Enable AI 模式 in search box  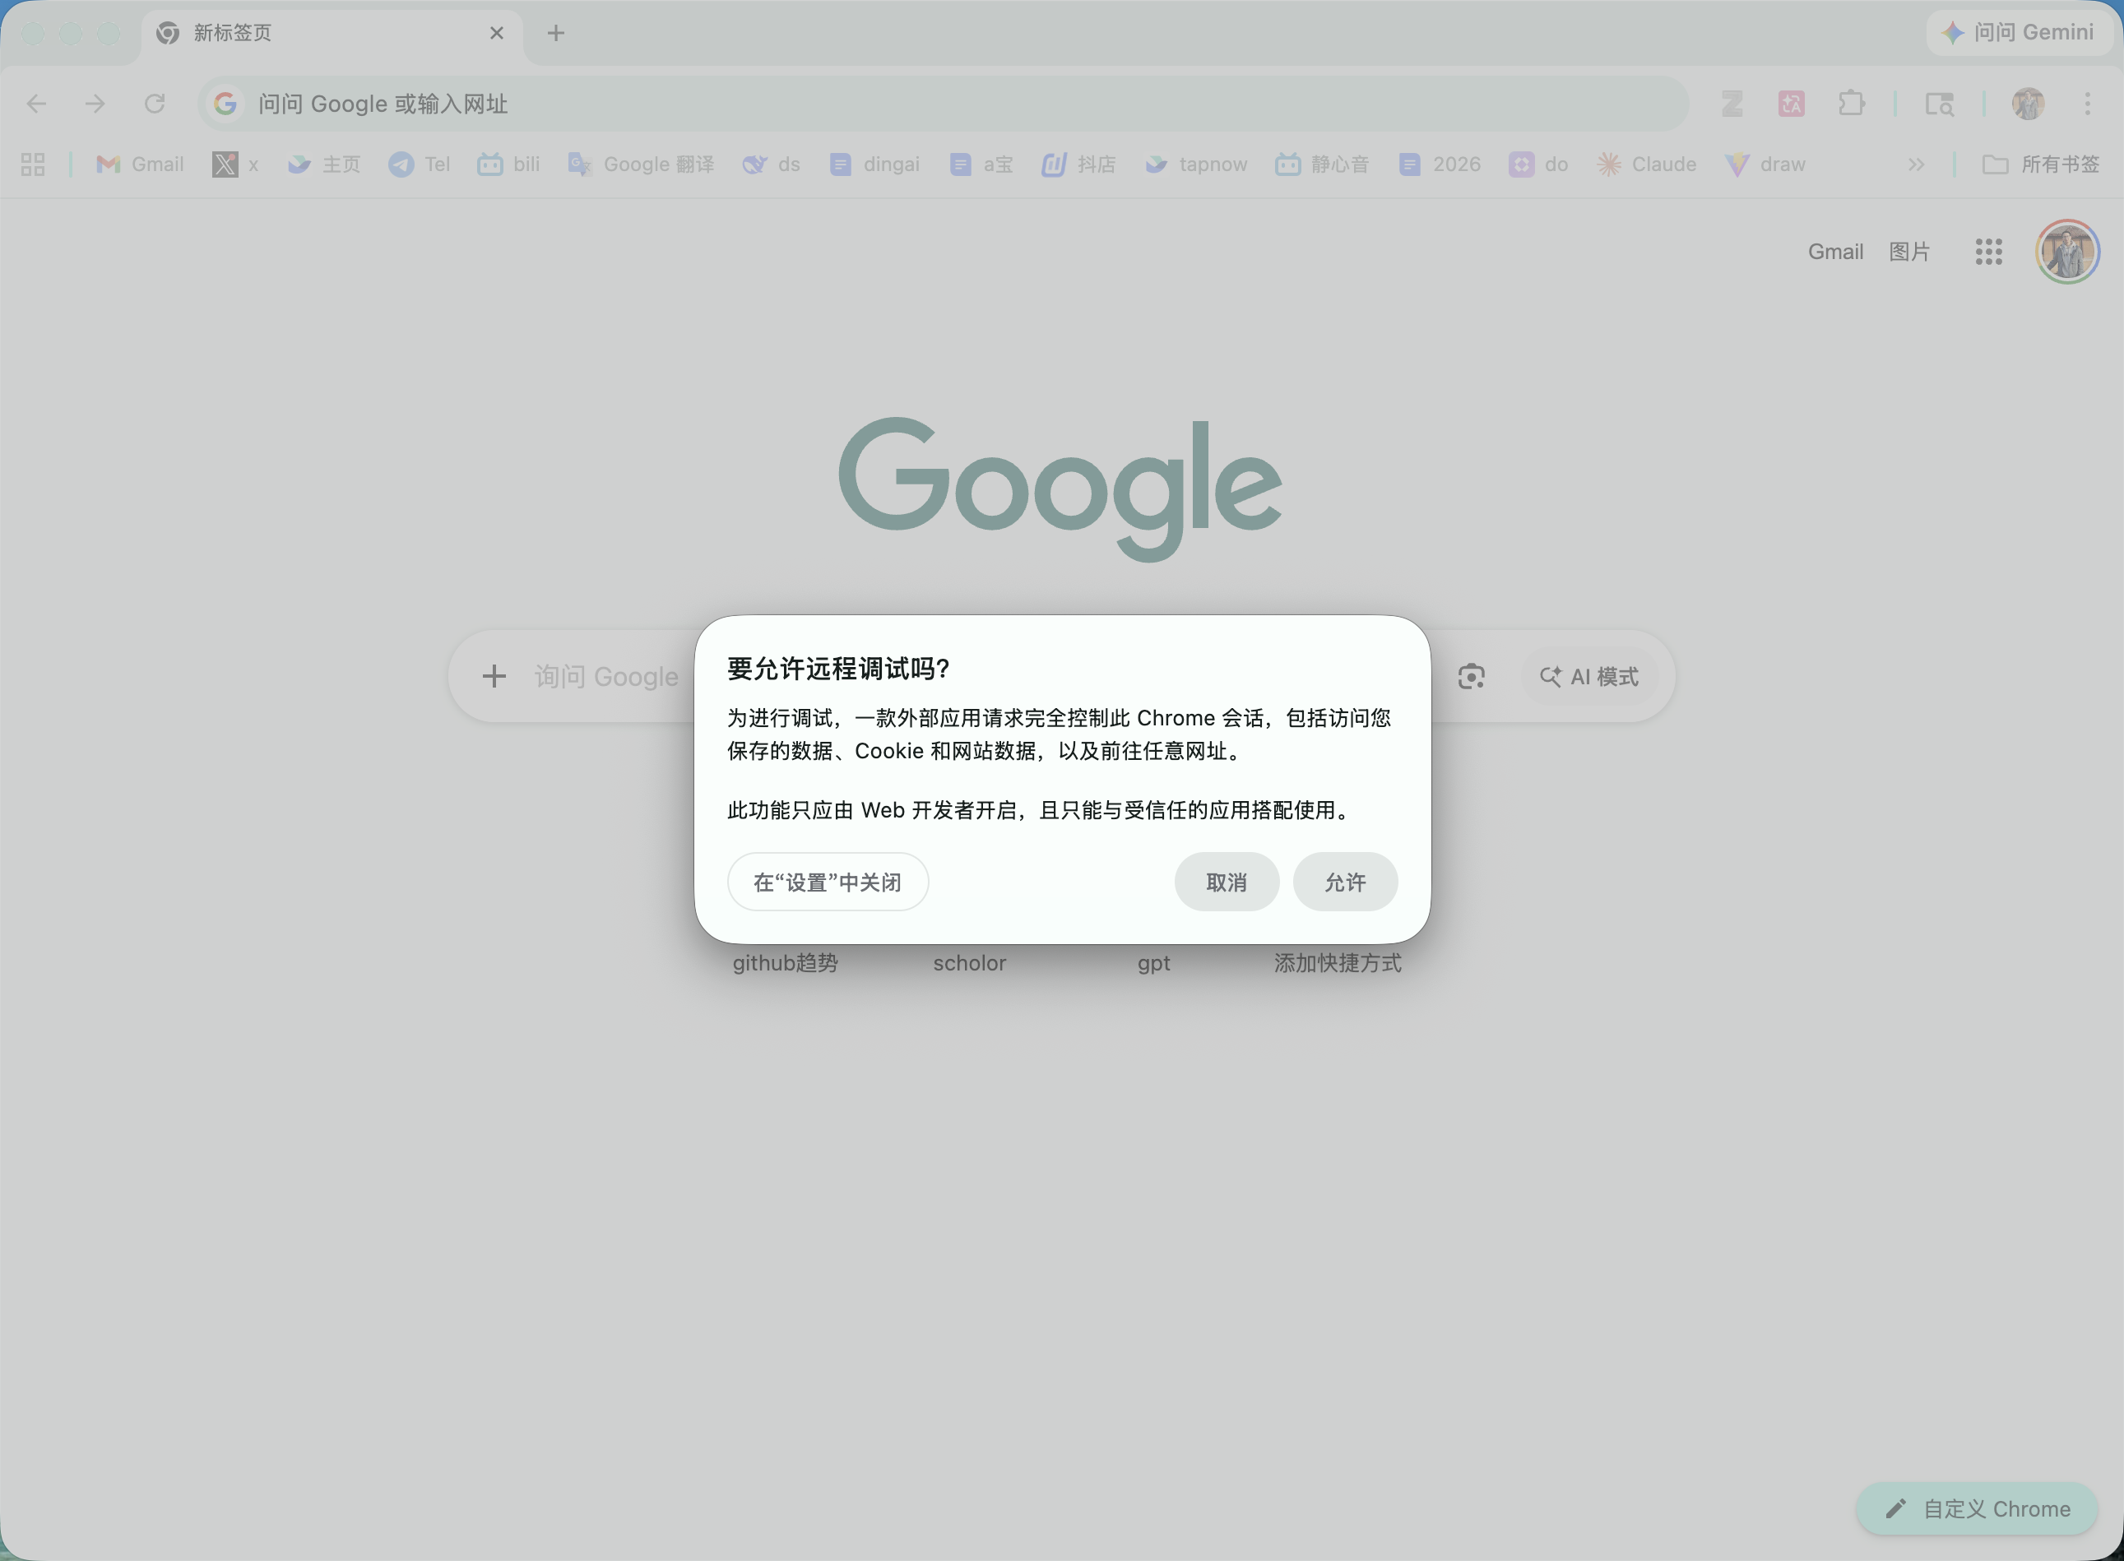(x=1589, y=677)
